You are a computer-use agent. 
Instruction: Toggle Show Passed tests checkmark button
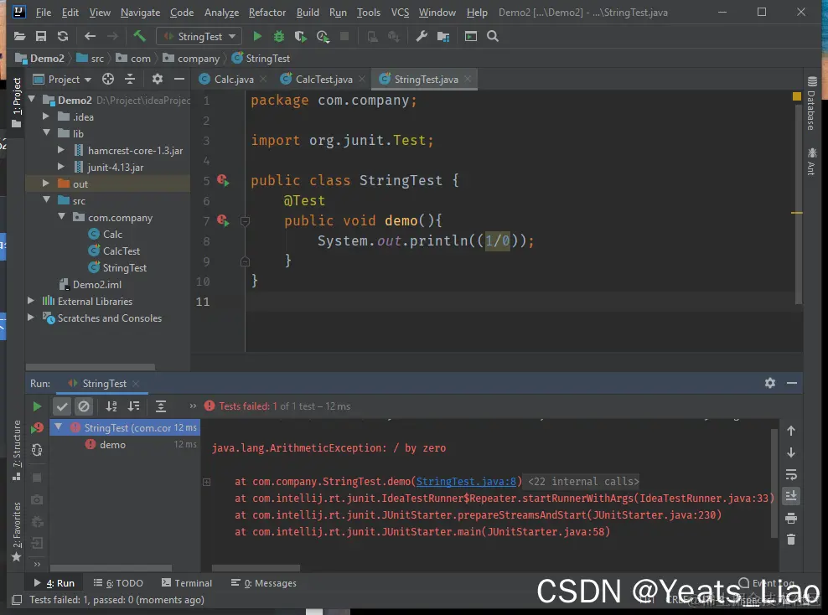pyautogui.click(x=62, y=406)
